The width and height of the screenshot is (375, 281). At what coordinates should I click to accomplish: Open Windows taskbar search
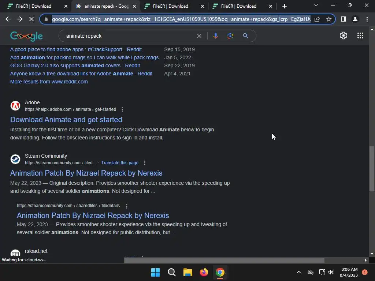171,272
